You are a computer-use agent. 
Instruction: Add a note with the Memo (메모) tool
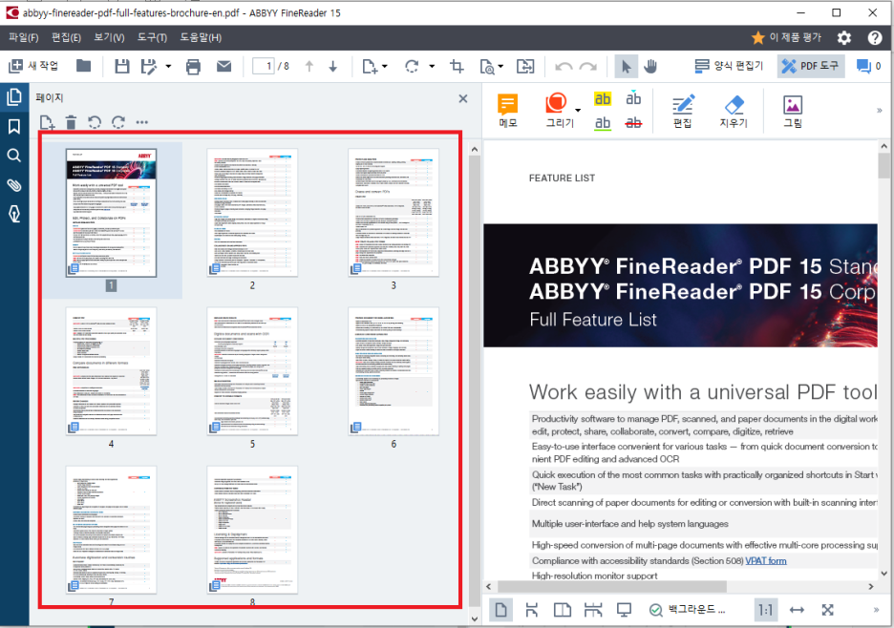coord(507,111)
